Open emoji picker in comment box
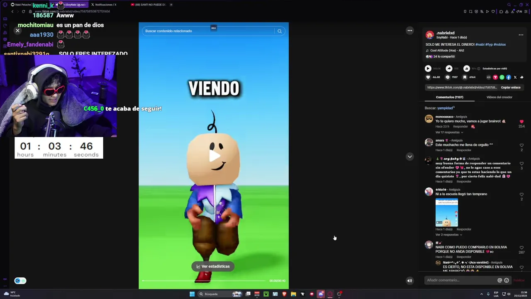 [x=507, y=280]
